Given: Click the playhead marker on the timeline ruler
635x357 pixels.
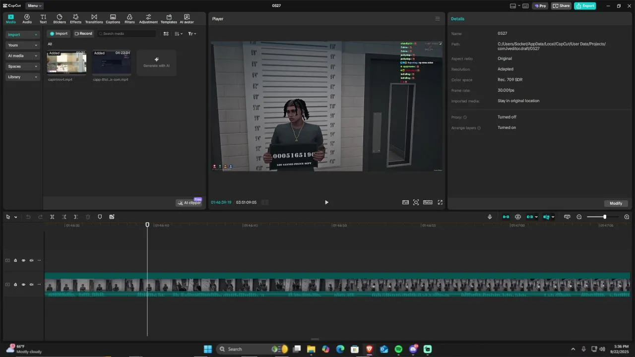Looking at the screenshot, I should pos(147,225).
